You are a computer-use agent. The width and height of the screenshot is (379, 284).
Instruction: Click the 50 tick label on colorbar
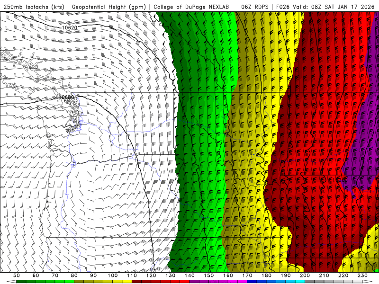pos(17,275)
